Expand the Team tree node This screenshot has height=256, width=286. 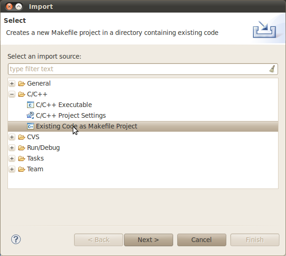click(x=12, y=169)
